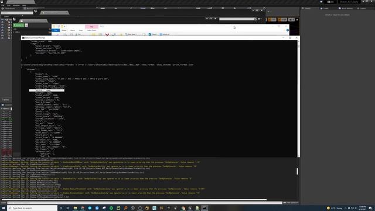375x211 pixels.
Task: Click the Command Prompt vertical scrollbar
Action: click(x=298, y=98)
